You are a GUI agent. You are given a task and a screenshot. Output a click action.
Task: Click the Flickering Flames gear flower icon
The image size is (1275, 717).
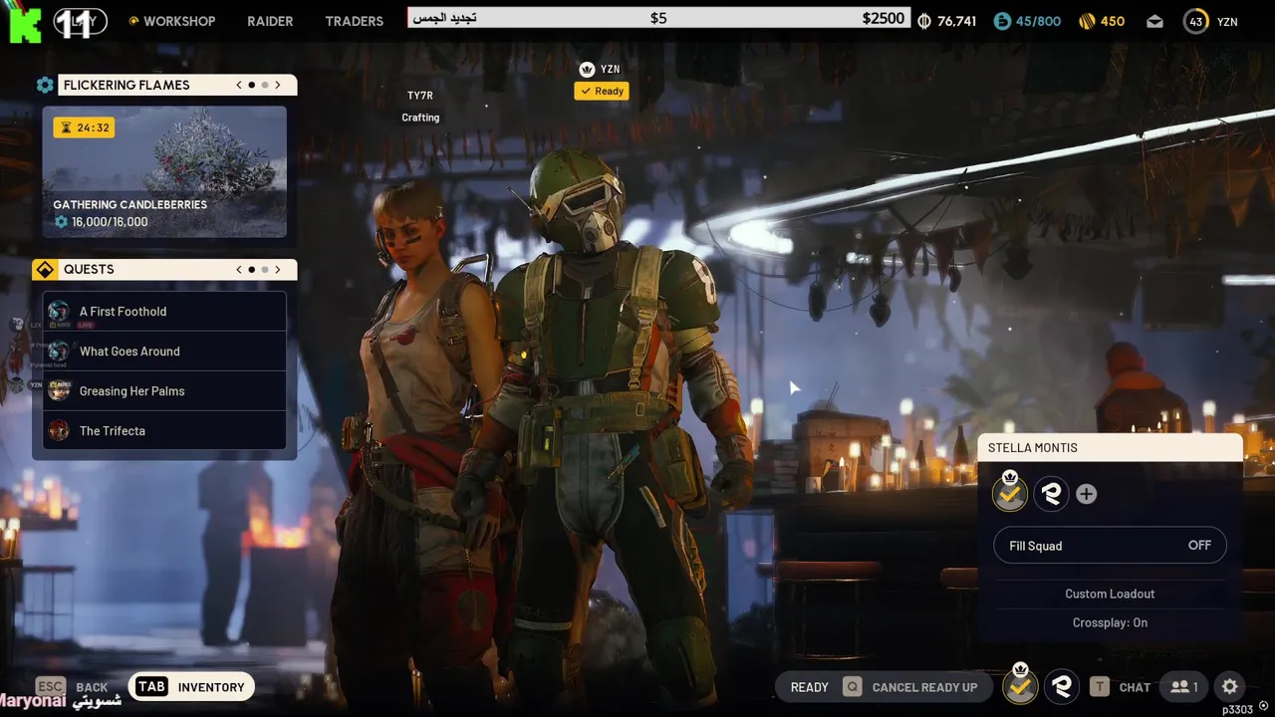coord(45,85)
